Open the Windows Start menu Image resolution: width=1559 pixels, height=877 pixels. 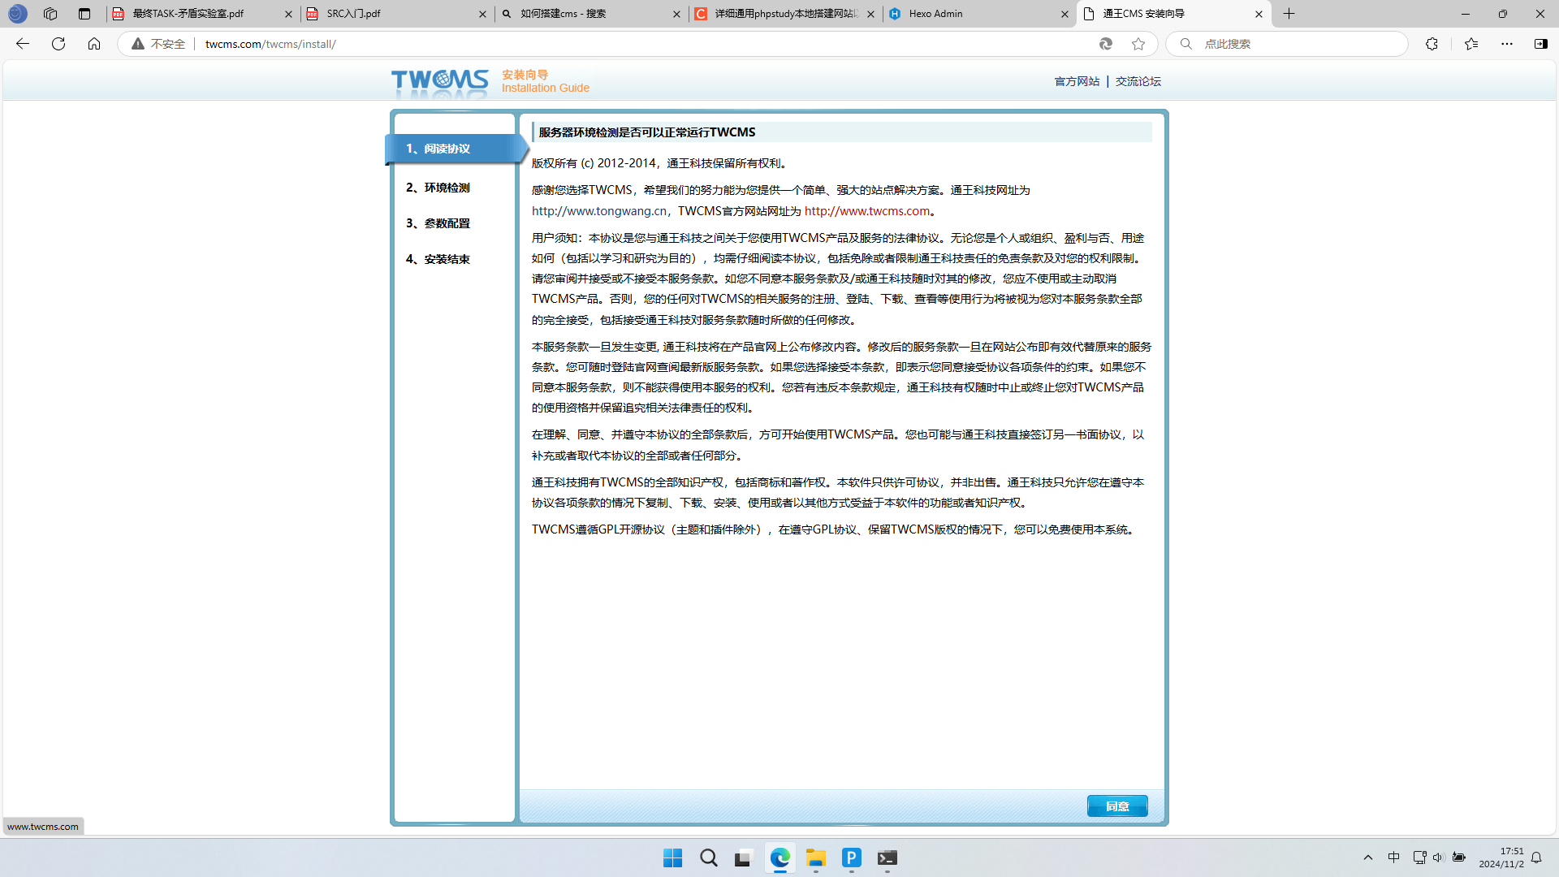tap(672, 858)
